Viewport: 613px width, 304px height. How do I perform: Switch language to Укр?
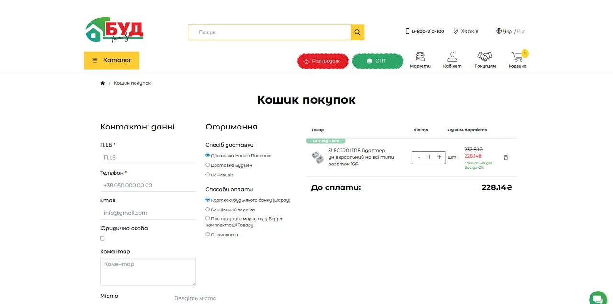tap(504, 31)
